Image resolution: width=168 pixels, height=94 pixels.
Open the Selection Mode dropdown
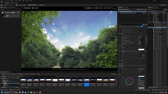point(9,5)
